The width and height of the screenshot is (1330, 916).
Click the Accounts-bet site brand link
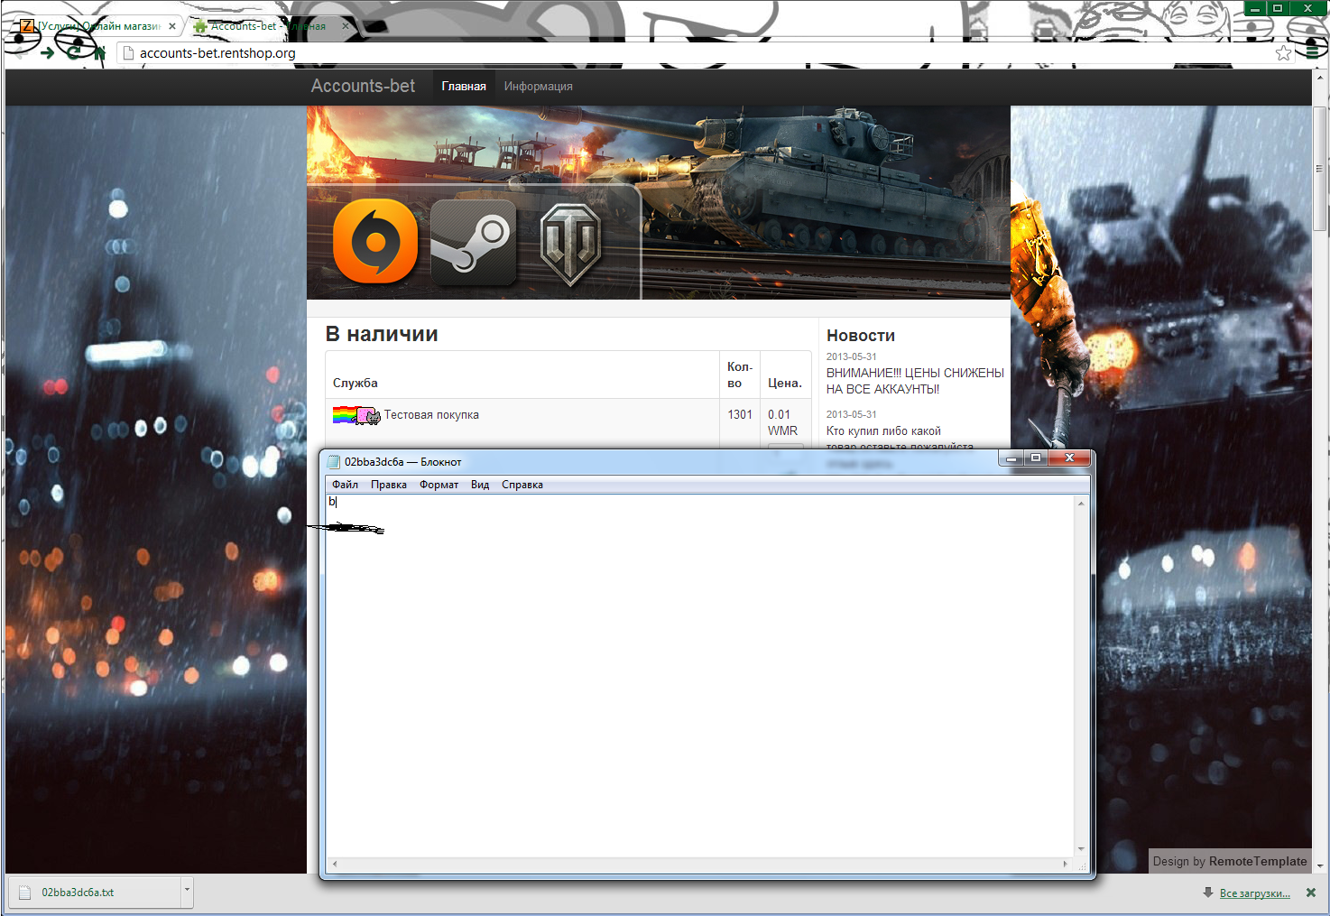click(x=363, y=86)
